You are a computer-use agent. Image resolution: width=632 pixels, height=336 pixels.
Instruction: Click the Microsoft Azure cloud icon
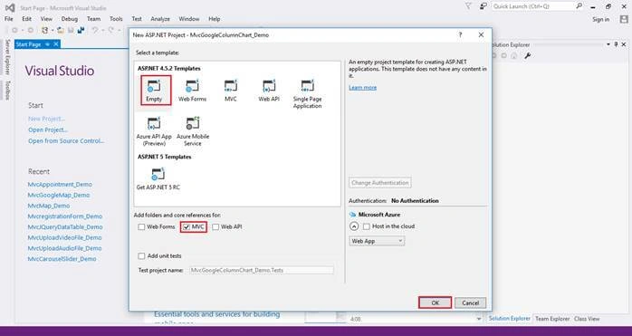pos(353,215)
